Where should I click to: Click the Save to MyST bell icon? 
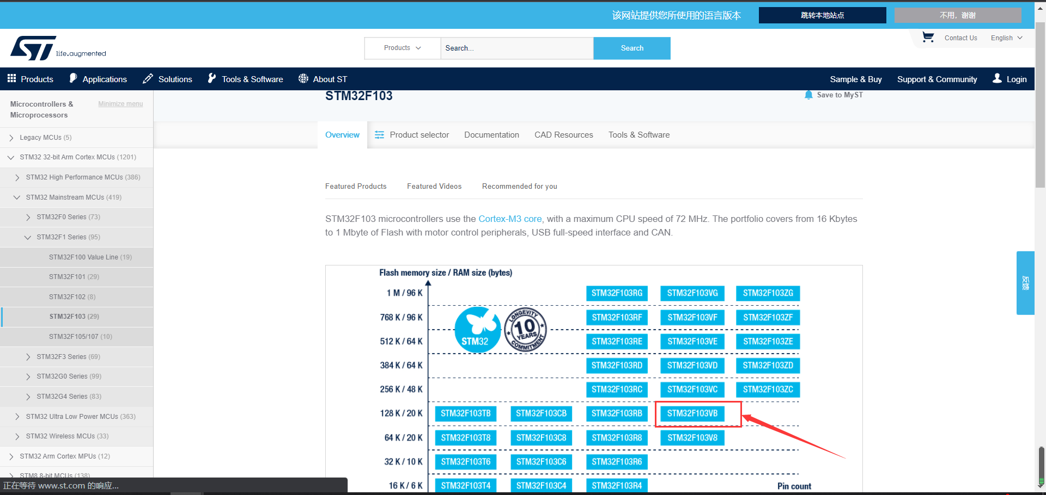tap(808, 95)
